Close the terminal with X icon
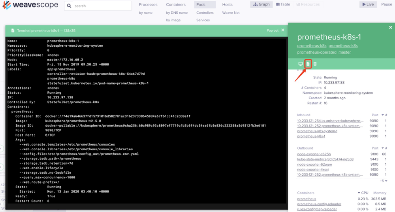This screenshot has height=212, width=395. (x=283, y=30)
